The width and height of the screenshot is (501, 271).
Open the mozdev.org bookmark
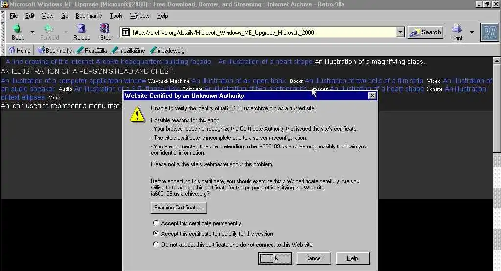point(167,50)
